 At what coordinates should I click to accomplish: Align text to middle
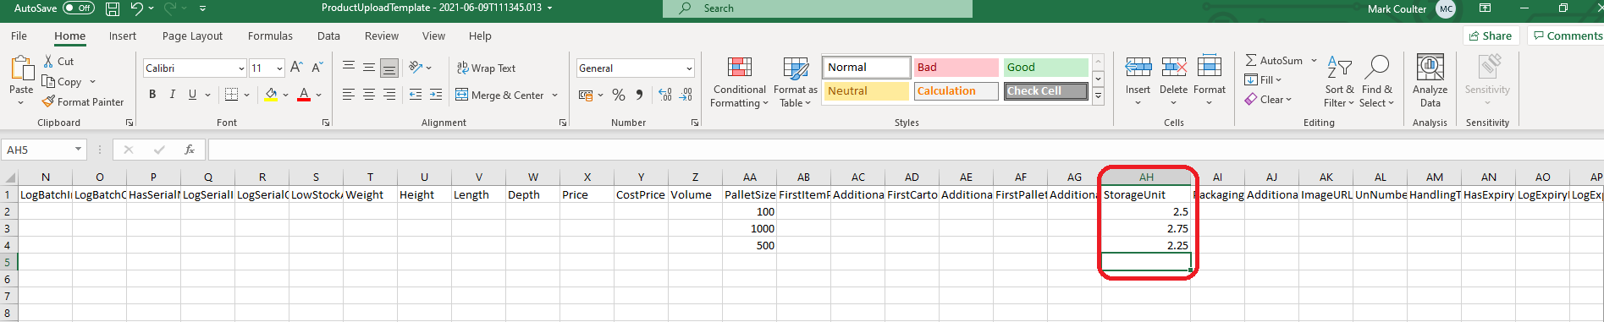[369, 68]
